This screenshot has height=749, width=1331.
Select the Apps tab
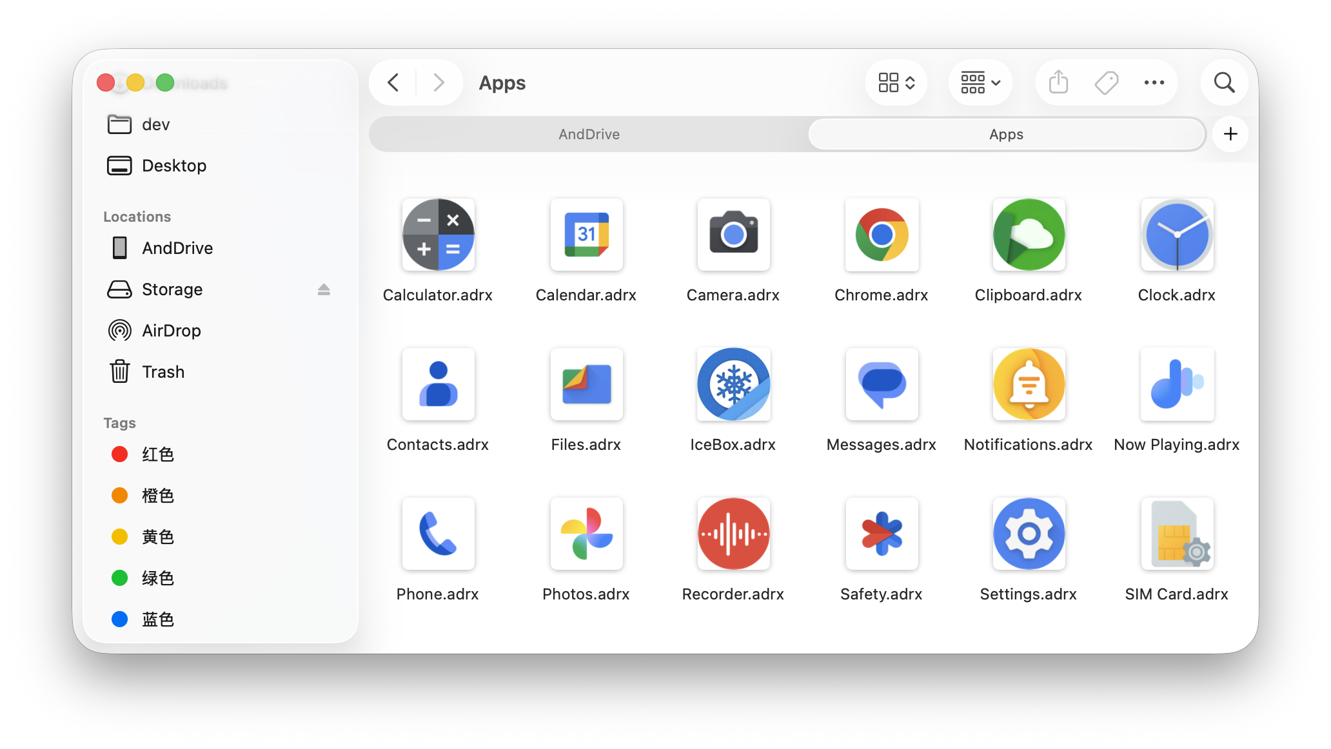tap(1006, 134)
